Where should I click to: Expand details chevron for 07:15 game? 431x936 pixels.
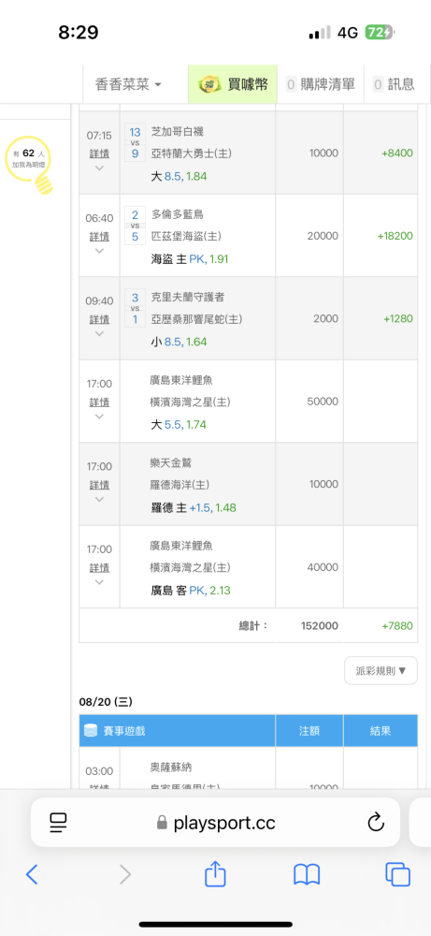(x=99, y=168)
